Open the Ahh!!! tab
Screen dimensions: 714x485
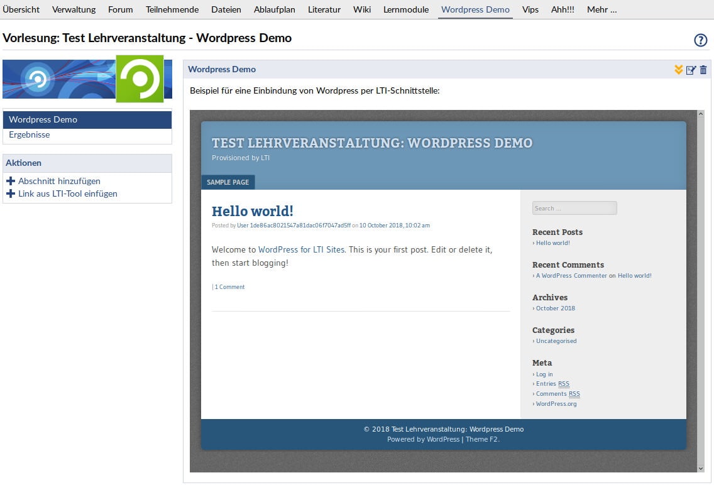(x=563, y=9)
